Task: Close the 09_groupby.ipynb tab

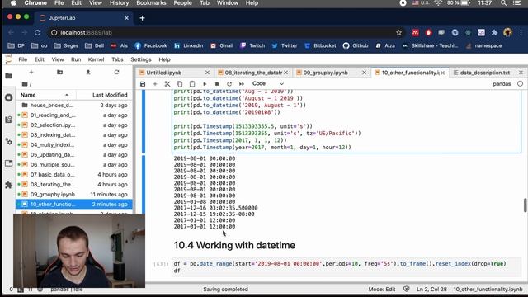Action: pyautogui.click(x=364, y=73)
